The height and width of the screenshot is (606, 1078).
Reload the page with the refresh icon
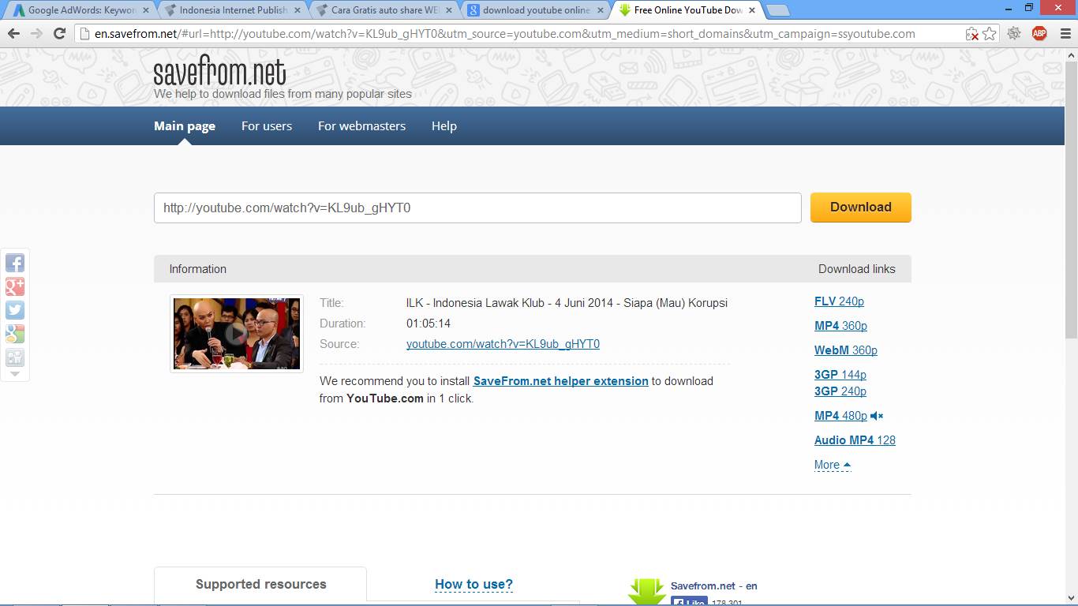click(x=59, y=34)
